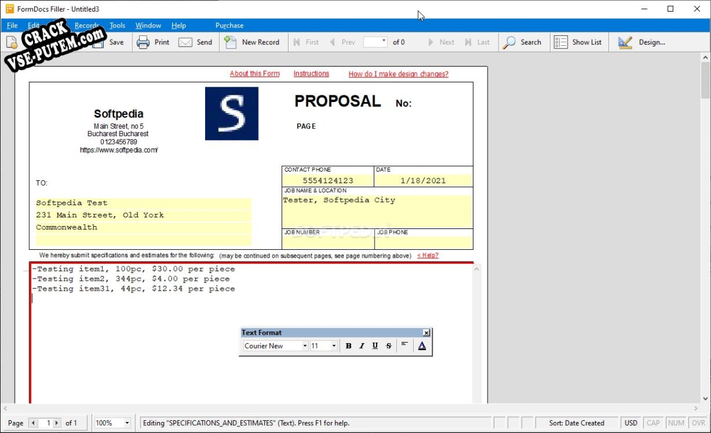Create a new blank form document

[x=12, y=42]
